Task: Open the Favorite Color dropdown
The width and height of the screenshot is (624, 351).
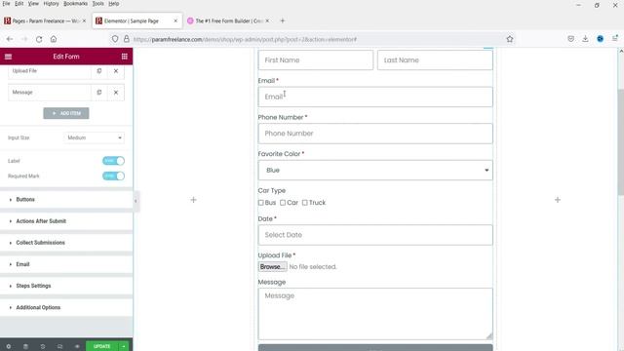Action: pyautogui.click(x=375, y=170)
